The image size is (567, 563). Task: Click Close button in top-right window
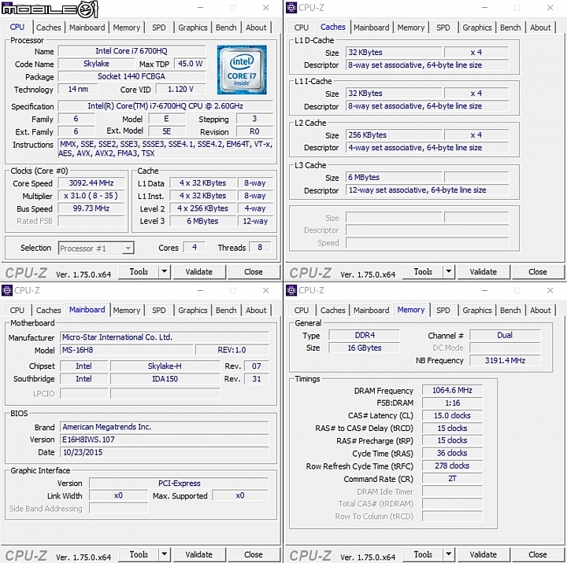[538, 271]
